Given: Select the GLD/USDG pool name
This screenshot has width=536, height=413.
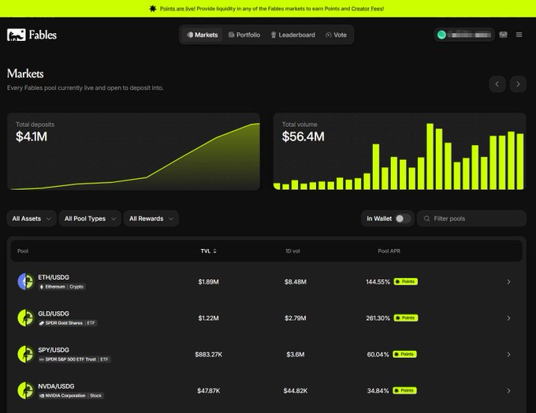Looking at the screenshot, I should pyautogui.click(x=54, y=314).
